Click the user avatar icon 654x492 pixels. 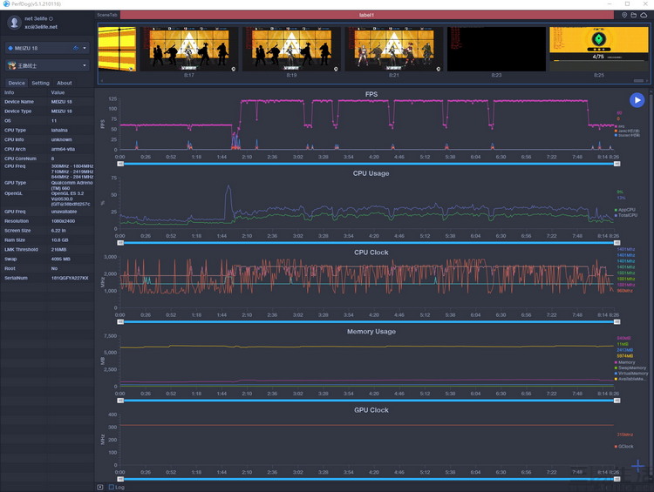[x=14, y=22]
